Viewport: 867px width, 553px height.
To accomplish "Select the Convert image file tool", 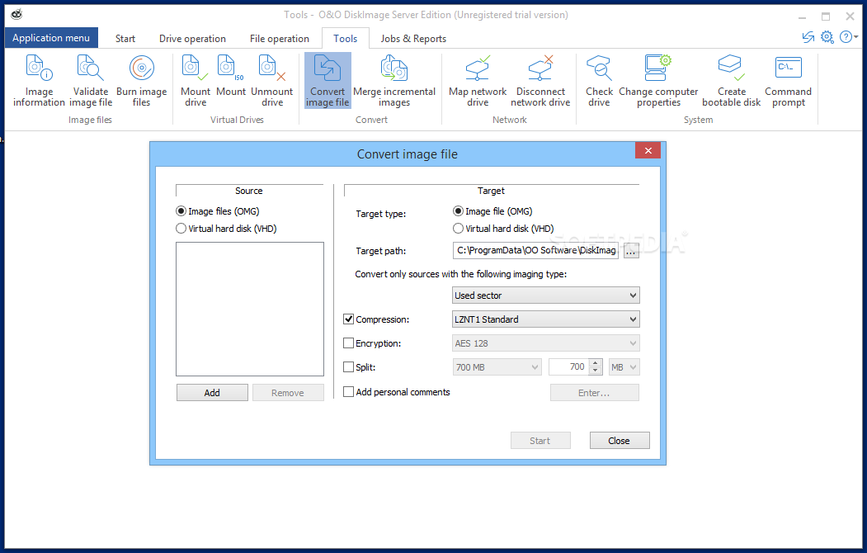I will (327, 81).
